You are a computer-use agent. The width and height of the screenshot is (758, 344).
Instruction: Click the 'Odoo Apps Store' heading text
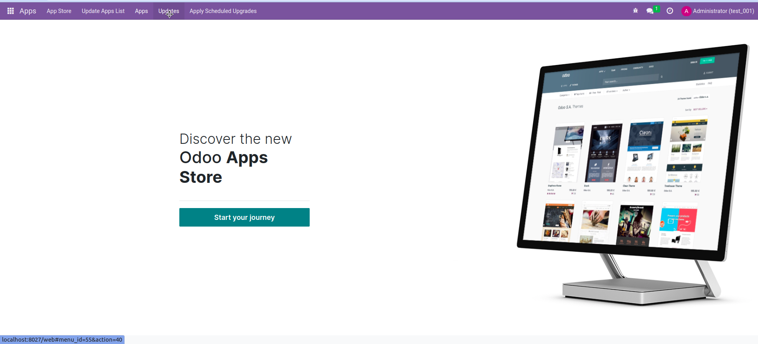(224, 167)
